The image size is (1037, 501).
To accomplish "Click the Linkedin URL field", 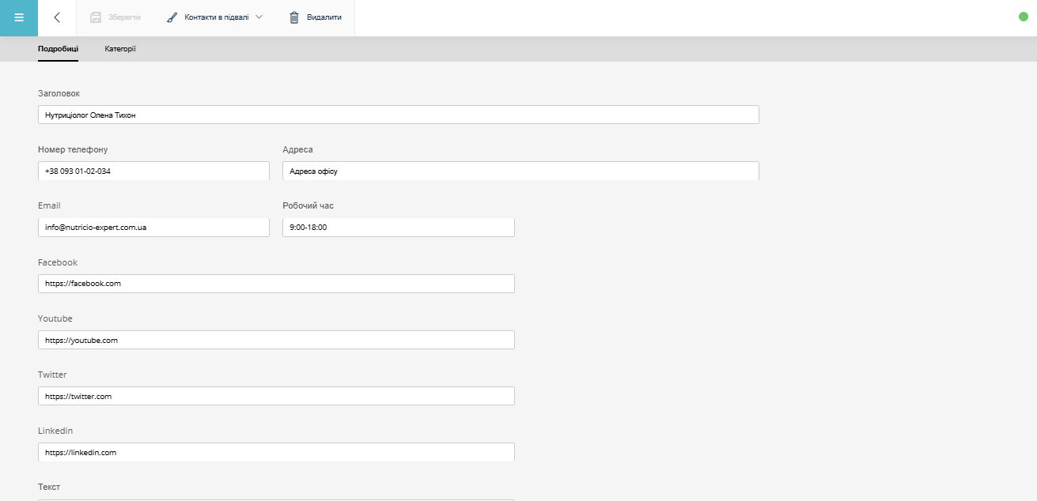I will (x=276, y=452).
